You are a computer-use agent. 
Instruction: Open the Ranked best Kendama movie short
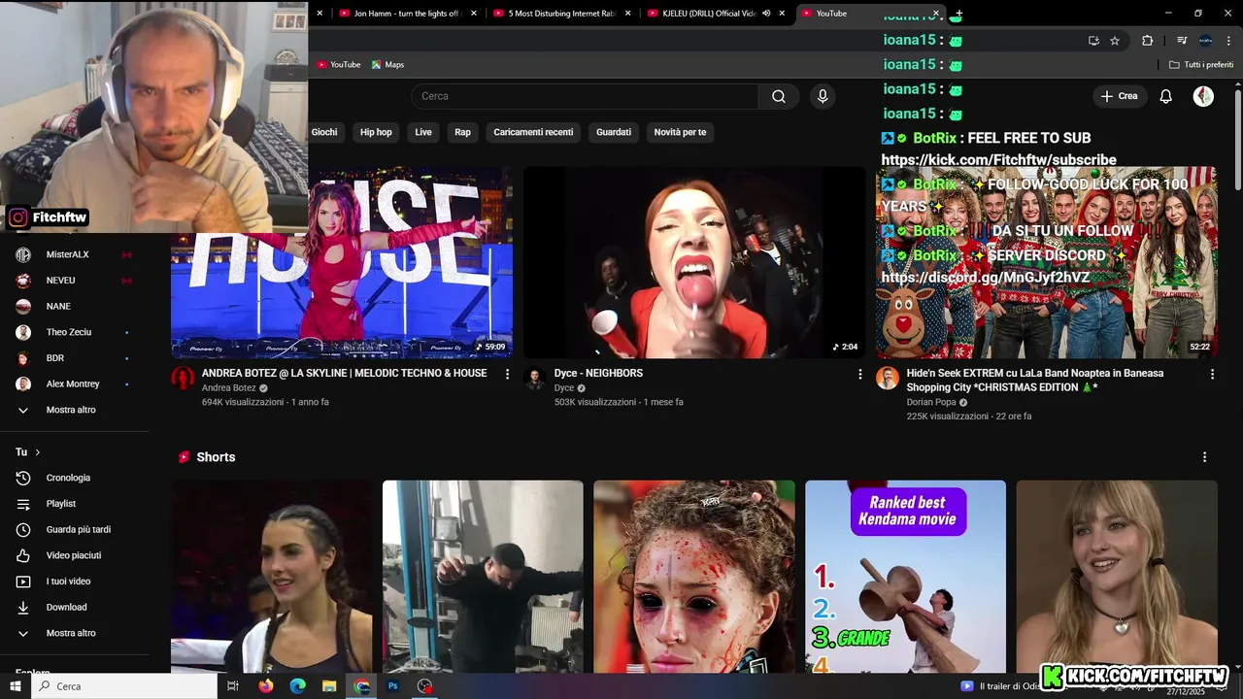click(905, 577)
